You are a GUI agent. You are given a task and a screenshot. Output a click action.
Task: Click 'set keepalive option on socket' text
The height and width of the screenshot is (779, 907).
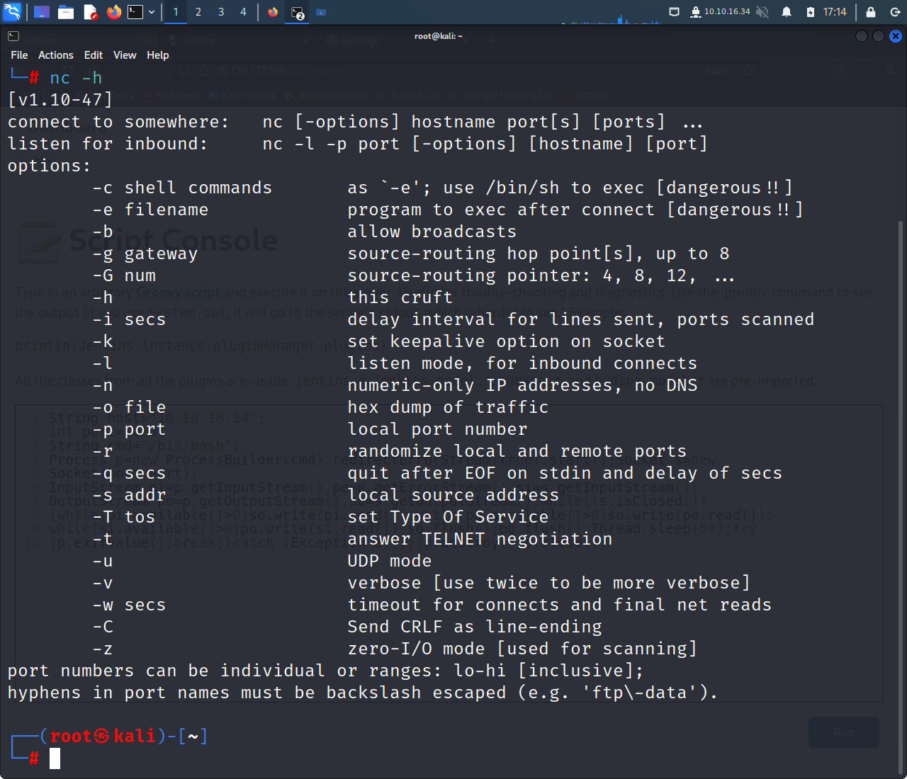(x=507, y=341)
